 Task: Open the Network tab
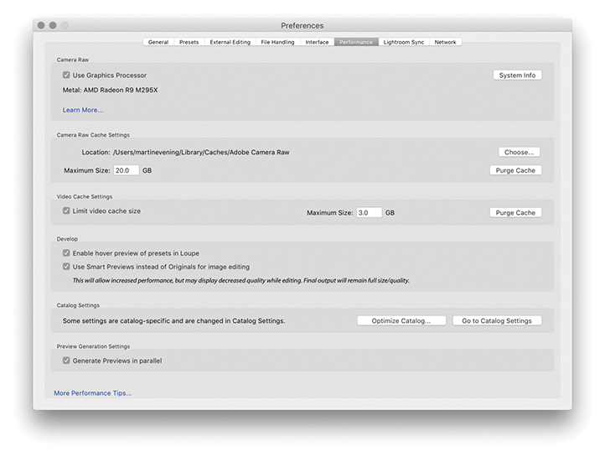(x=445, y=42)
